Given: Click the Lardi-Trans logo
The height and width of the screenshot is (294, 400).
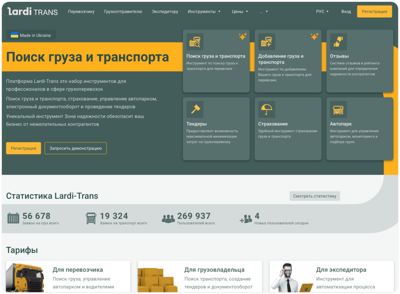Looking at the screenshot, I should click(32, 11).
